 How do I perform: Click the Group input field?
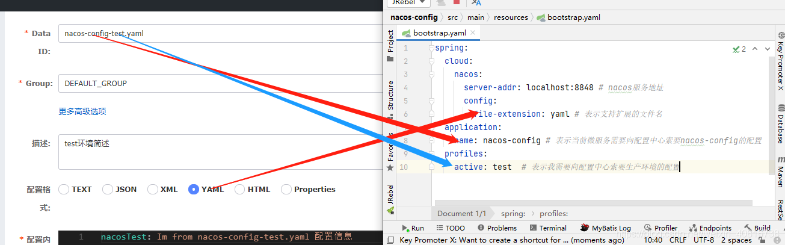221,84
